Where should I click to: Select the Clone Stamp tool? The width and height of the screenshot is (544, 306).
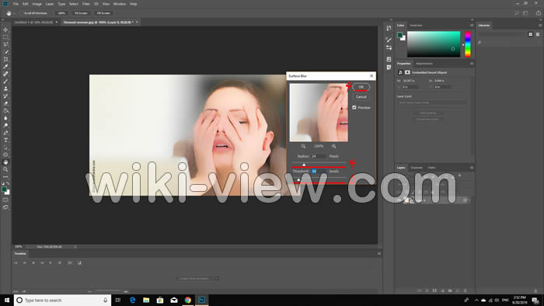[x=5, y=89]
